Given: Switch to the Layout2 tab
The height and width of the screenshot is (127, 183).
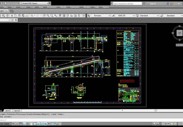Looking at the screenshot, I should pyautogui.click(x=17, y=110).
